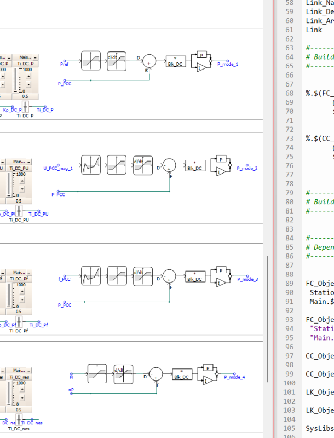Click the P_mode_2 output label

[x=247, y=169]
